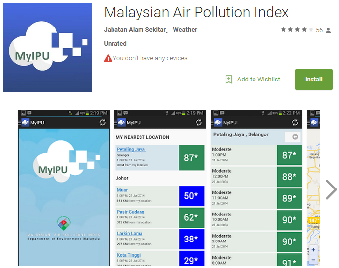
Task: Click the back arrow beside Petaling Jaya, Selangor
Action: tap(293, 137)
